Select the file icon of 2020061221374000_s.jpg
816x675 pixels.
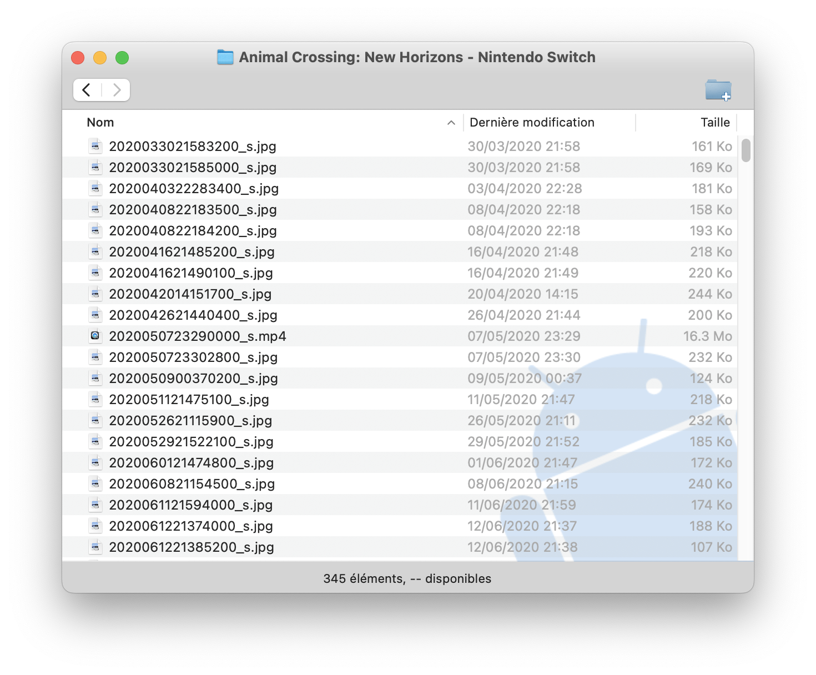point(95,526)
